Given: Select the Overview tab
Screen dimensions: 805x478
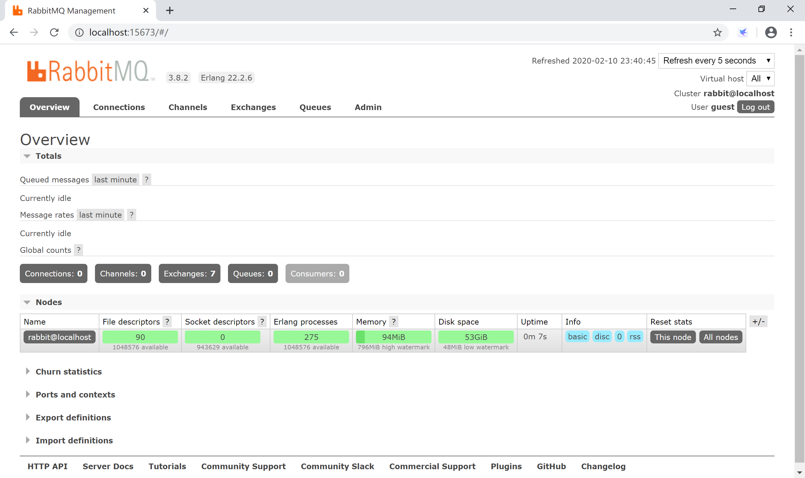Looking at the screenshot, I should pos(50,107).
